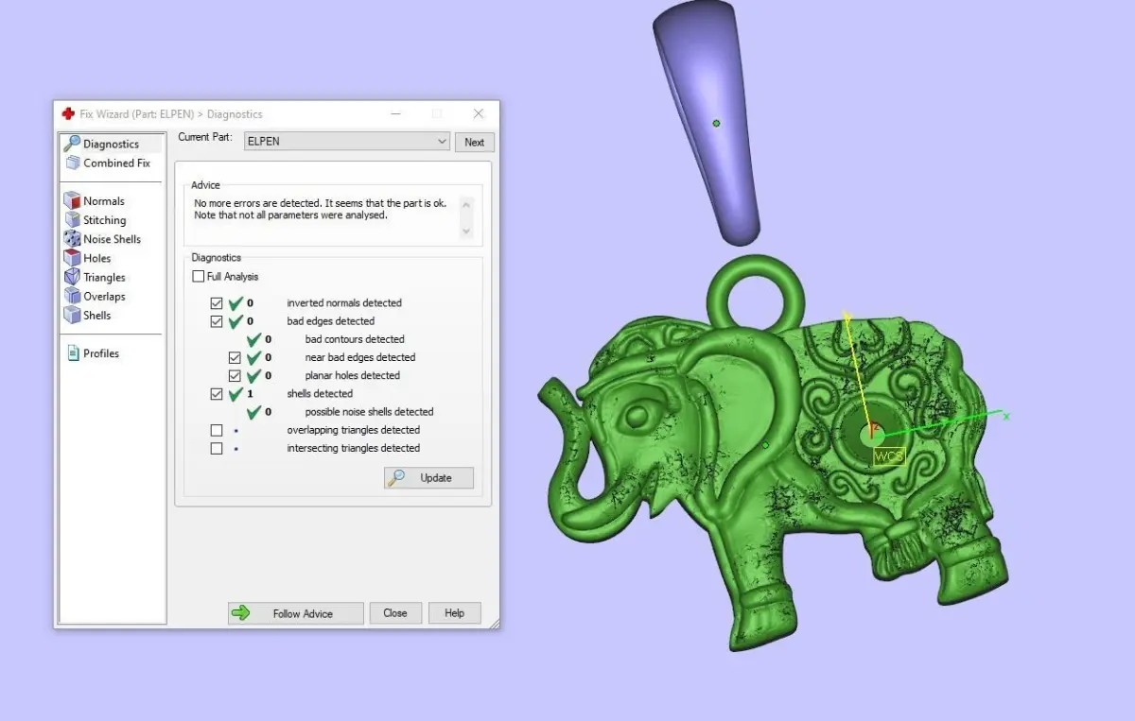1135x721 pixels.
Task: Click the 'Current Part:' label
Action: (206, 137)
